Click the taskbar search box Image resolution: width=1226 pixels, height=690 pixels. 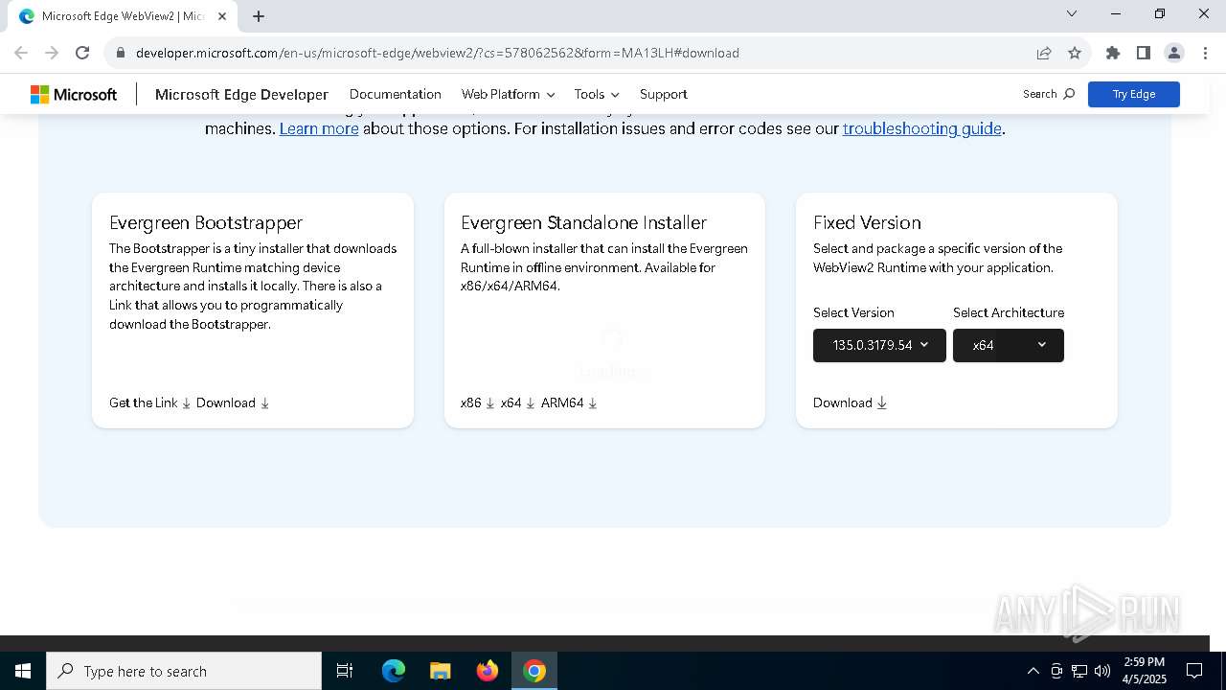click(184, 671)
